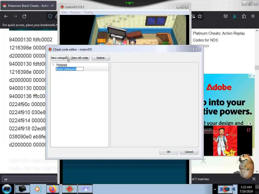Open melonDS Config menu
Screen dimensions: 259x194
[x=88, y=12]
